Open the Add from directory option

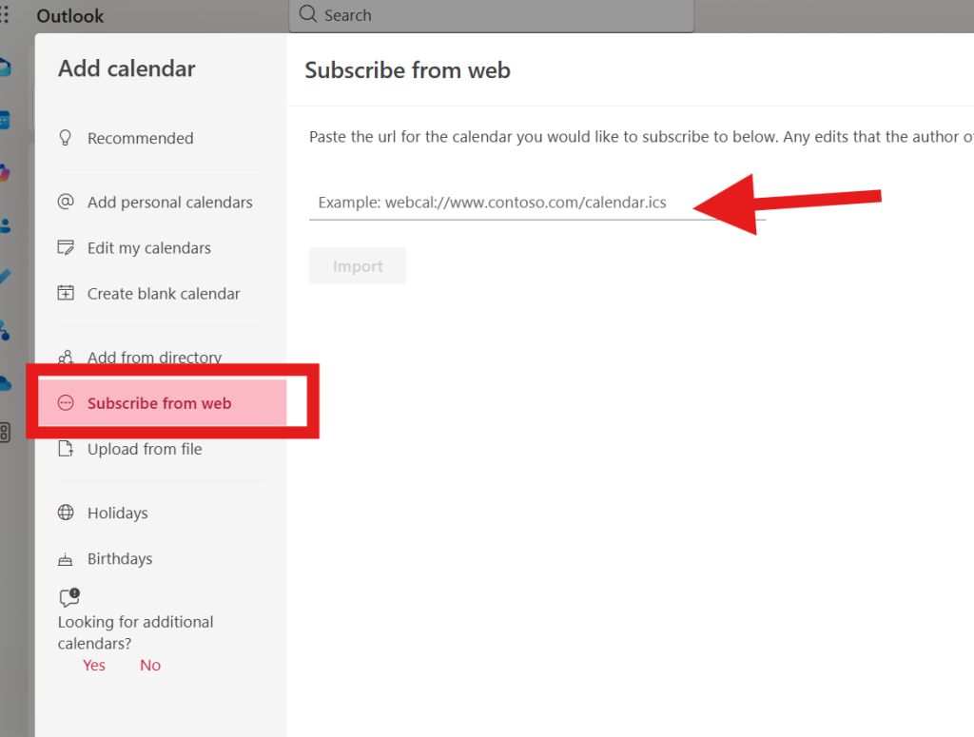click(x=154, y=358)
